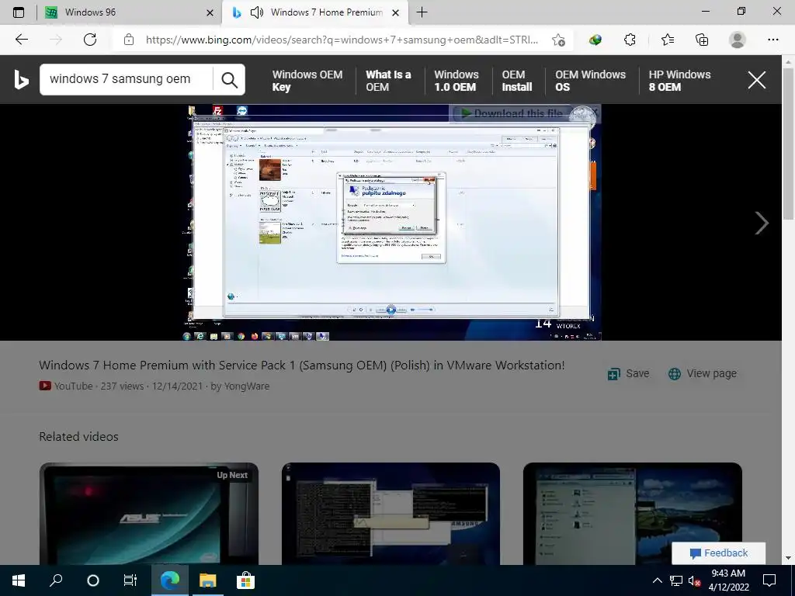This screenshot has height=596, width=795.
Task: Choose OEM Windows OS suggestion
Action: click(x=590, y=81)
